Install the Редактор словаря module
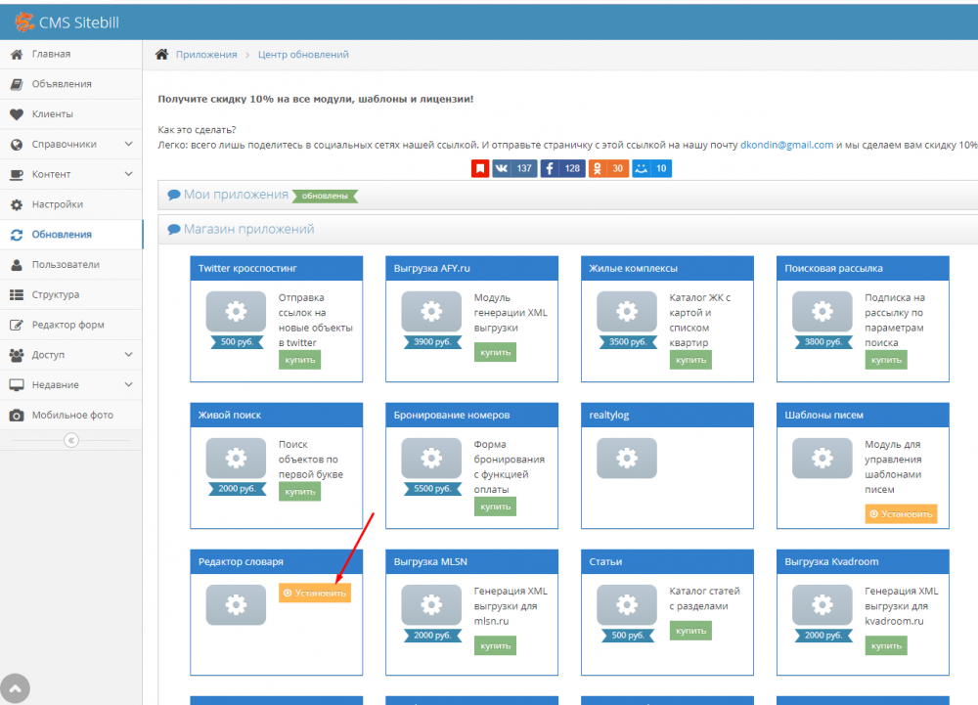Image resolution: width=978 pixels, height=705 pixels. point(314,593)
